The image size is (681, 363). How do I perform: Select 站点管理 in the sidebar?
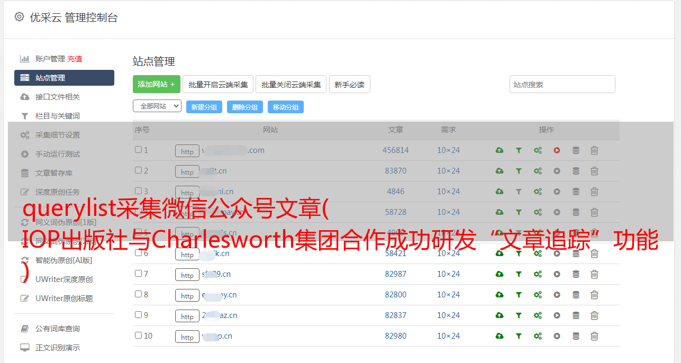pyautogui.click(x=64, y=78)
